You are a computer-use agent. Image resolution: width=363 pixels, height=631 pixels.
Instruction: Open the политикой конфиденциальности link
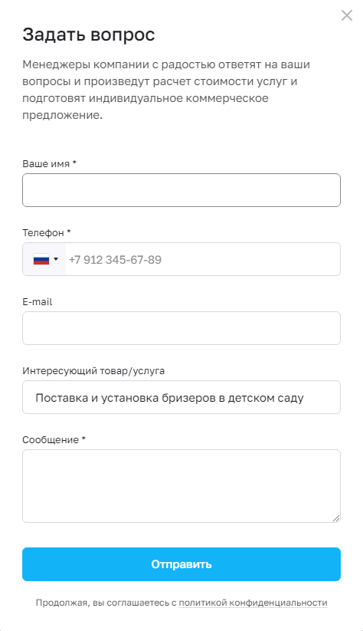(253, 603)
